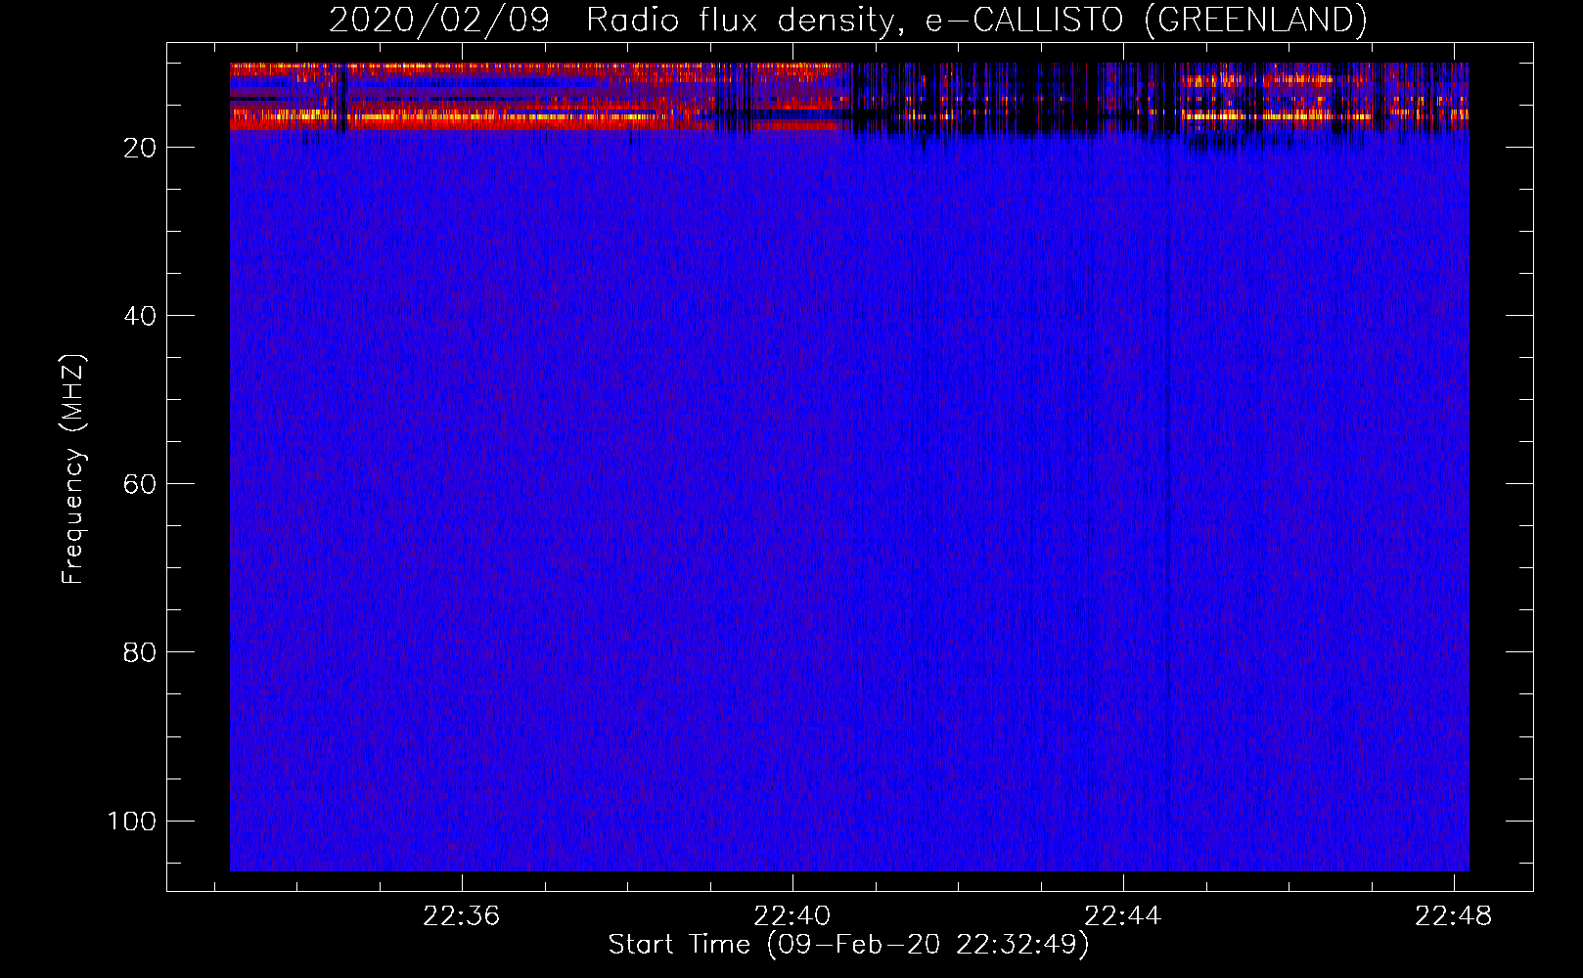Image resolution: width=1583 pixels, height=978 pixels.
Task: Click the plot title text '2020/02/09 Radio flux density'
Action: pos(613,21)
